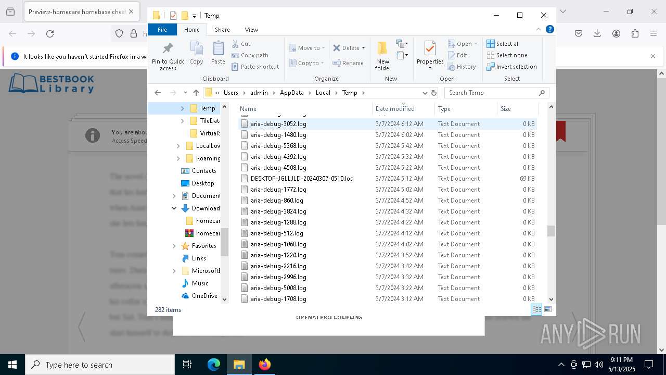Sort by Size column header

(518, 108)
